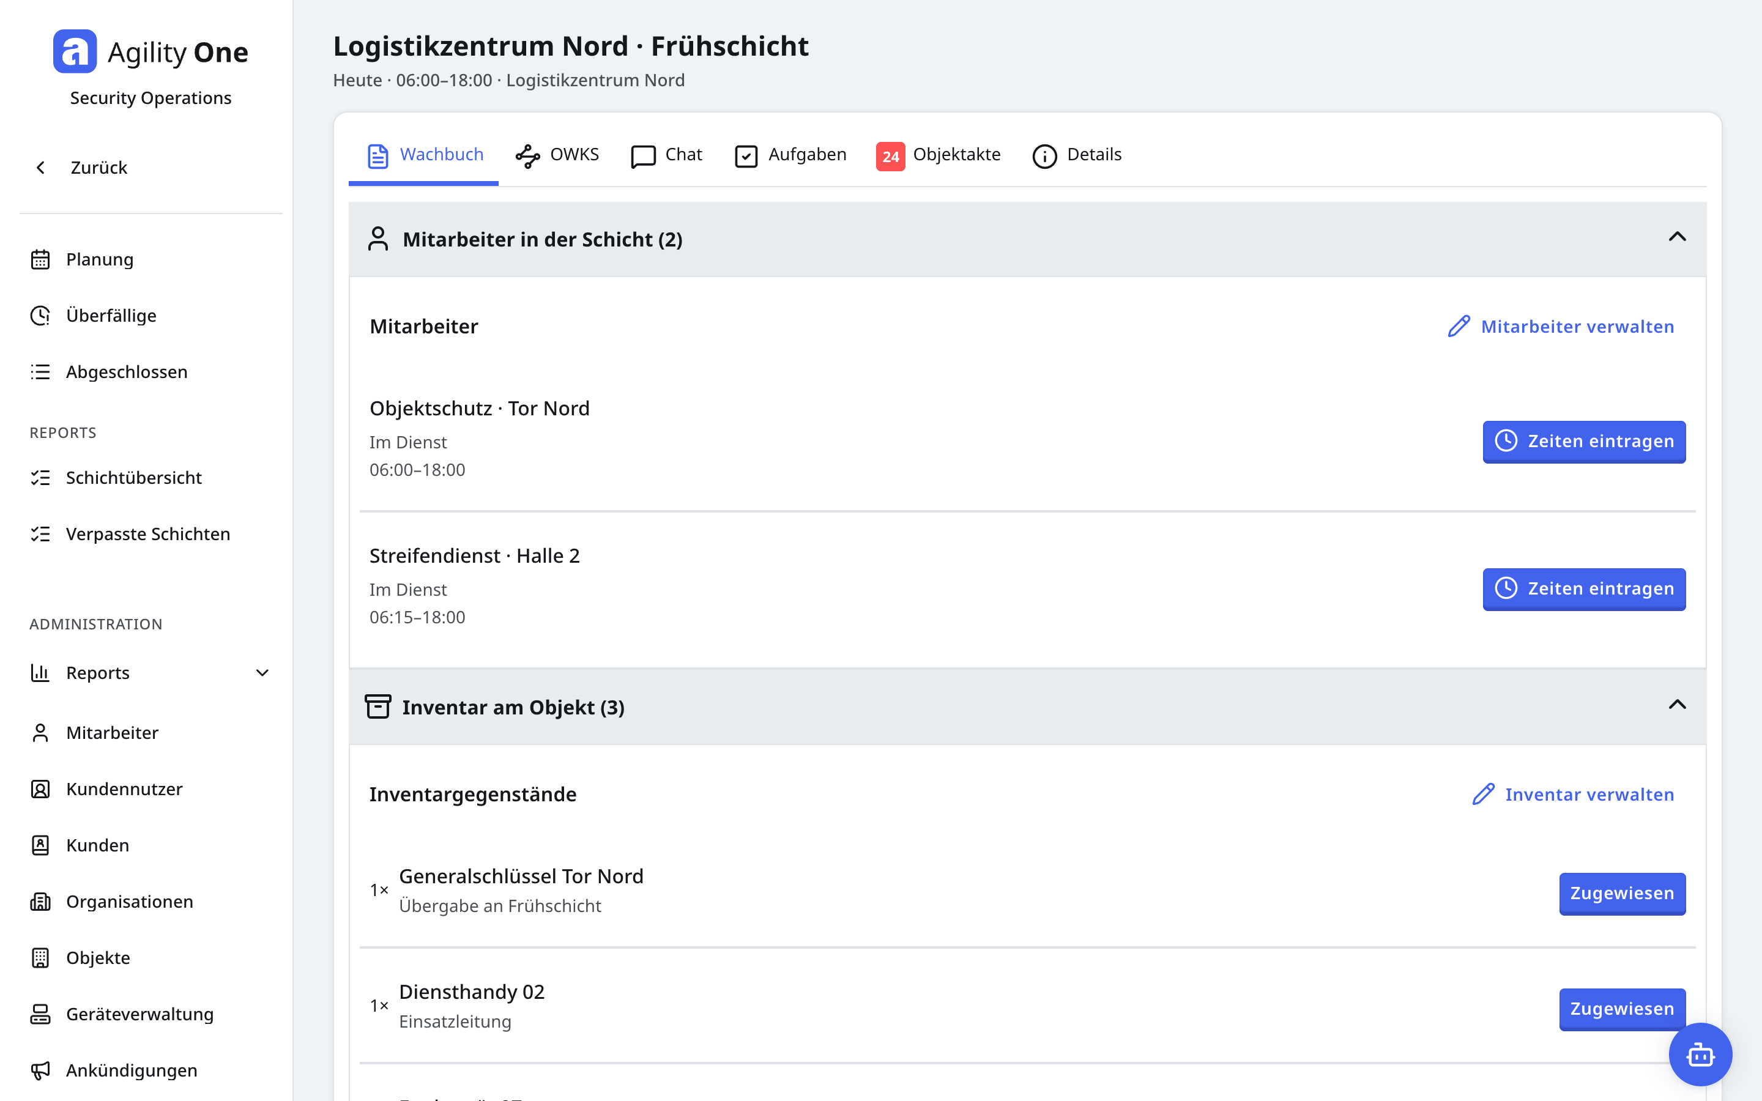The width and height of the screenshot is (1762, 1101).
Task: Click the Organisationen building icon
Action: (x=41, y=902)
